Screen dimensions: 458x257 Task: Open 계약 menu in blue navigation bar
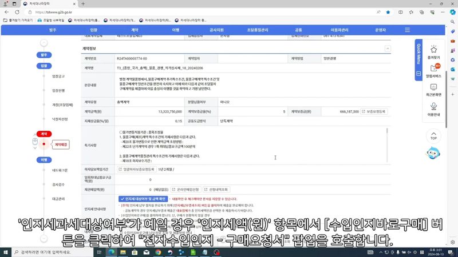(135, 30)
